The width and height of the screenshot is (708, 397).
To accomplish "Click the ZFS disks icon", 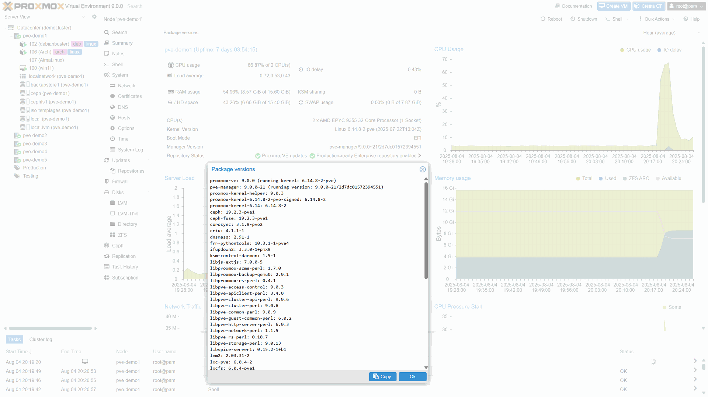I will click(112, 235).
